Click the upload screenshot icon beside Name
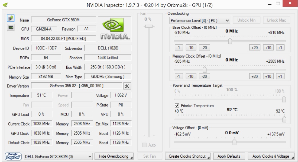 click(11, 18)
